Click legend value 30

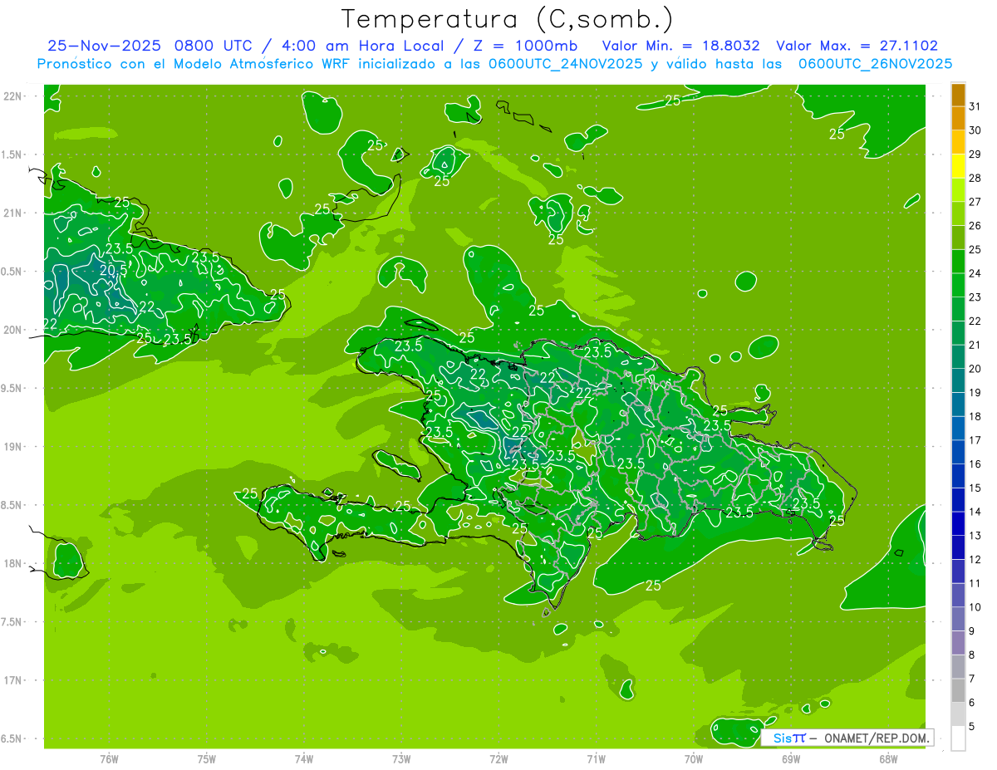975,130
